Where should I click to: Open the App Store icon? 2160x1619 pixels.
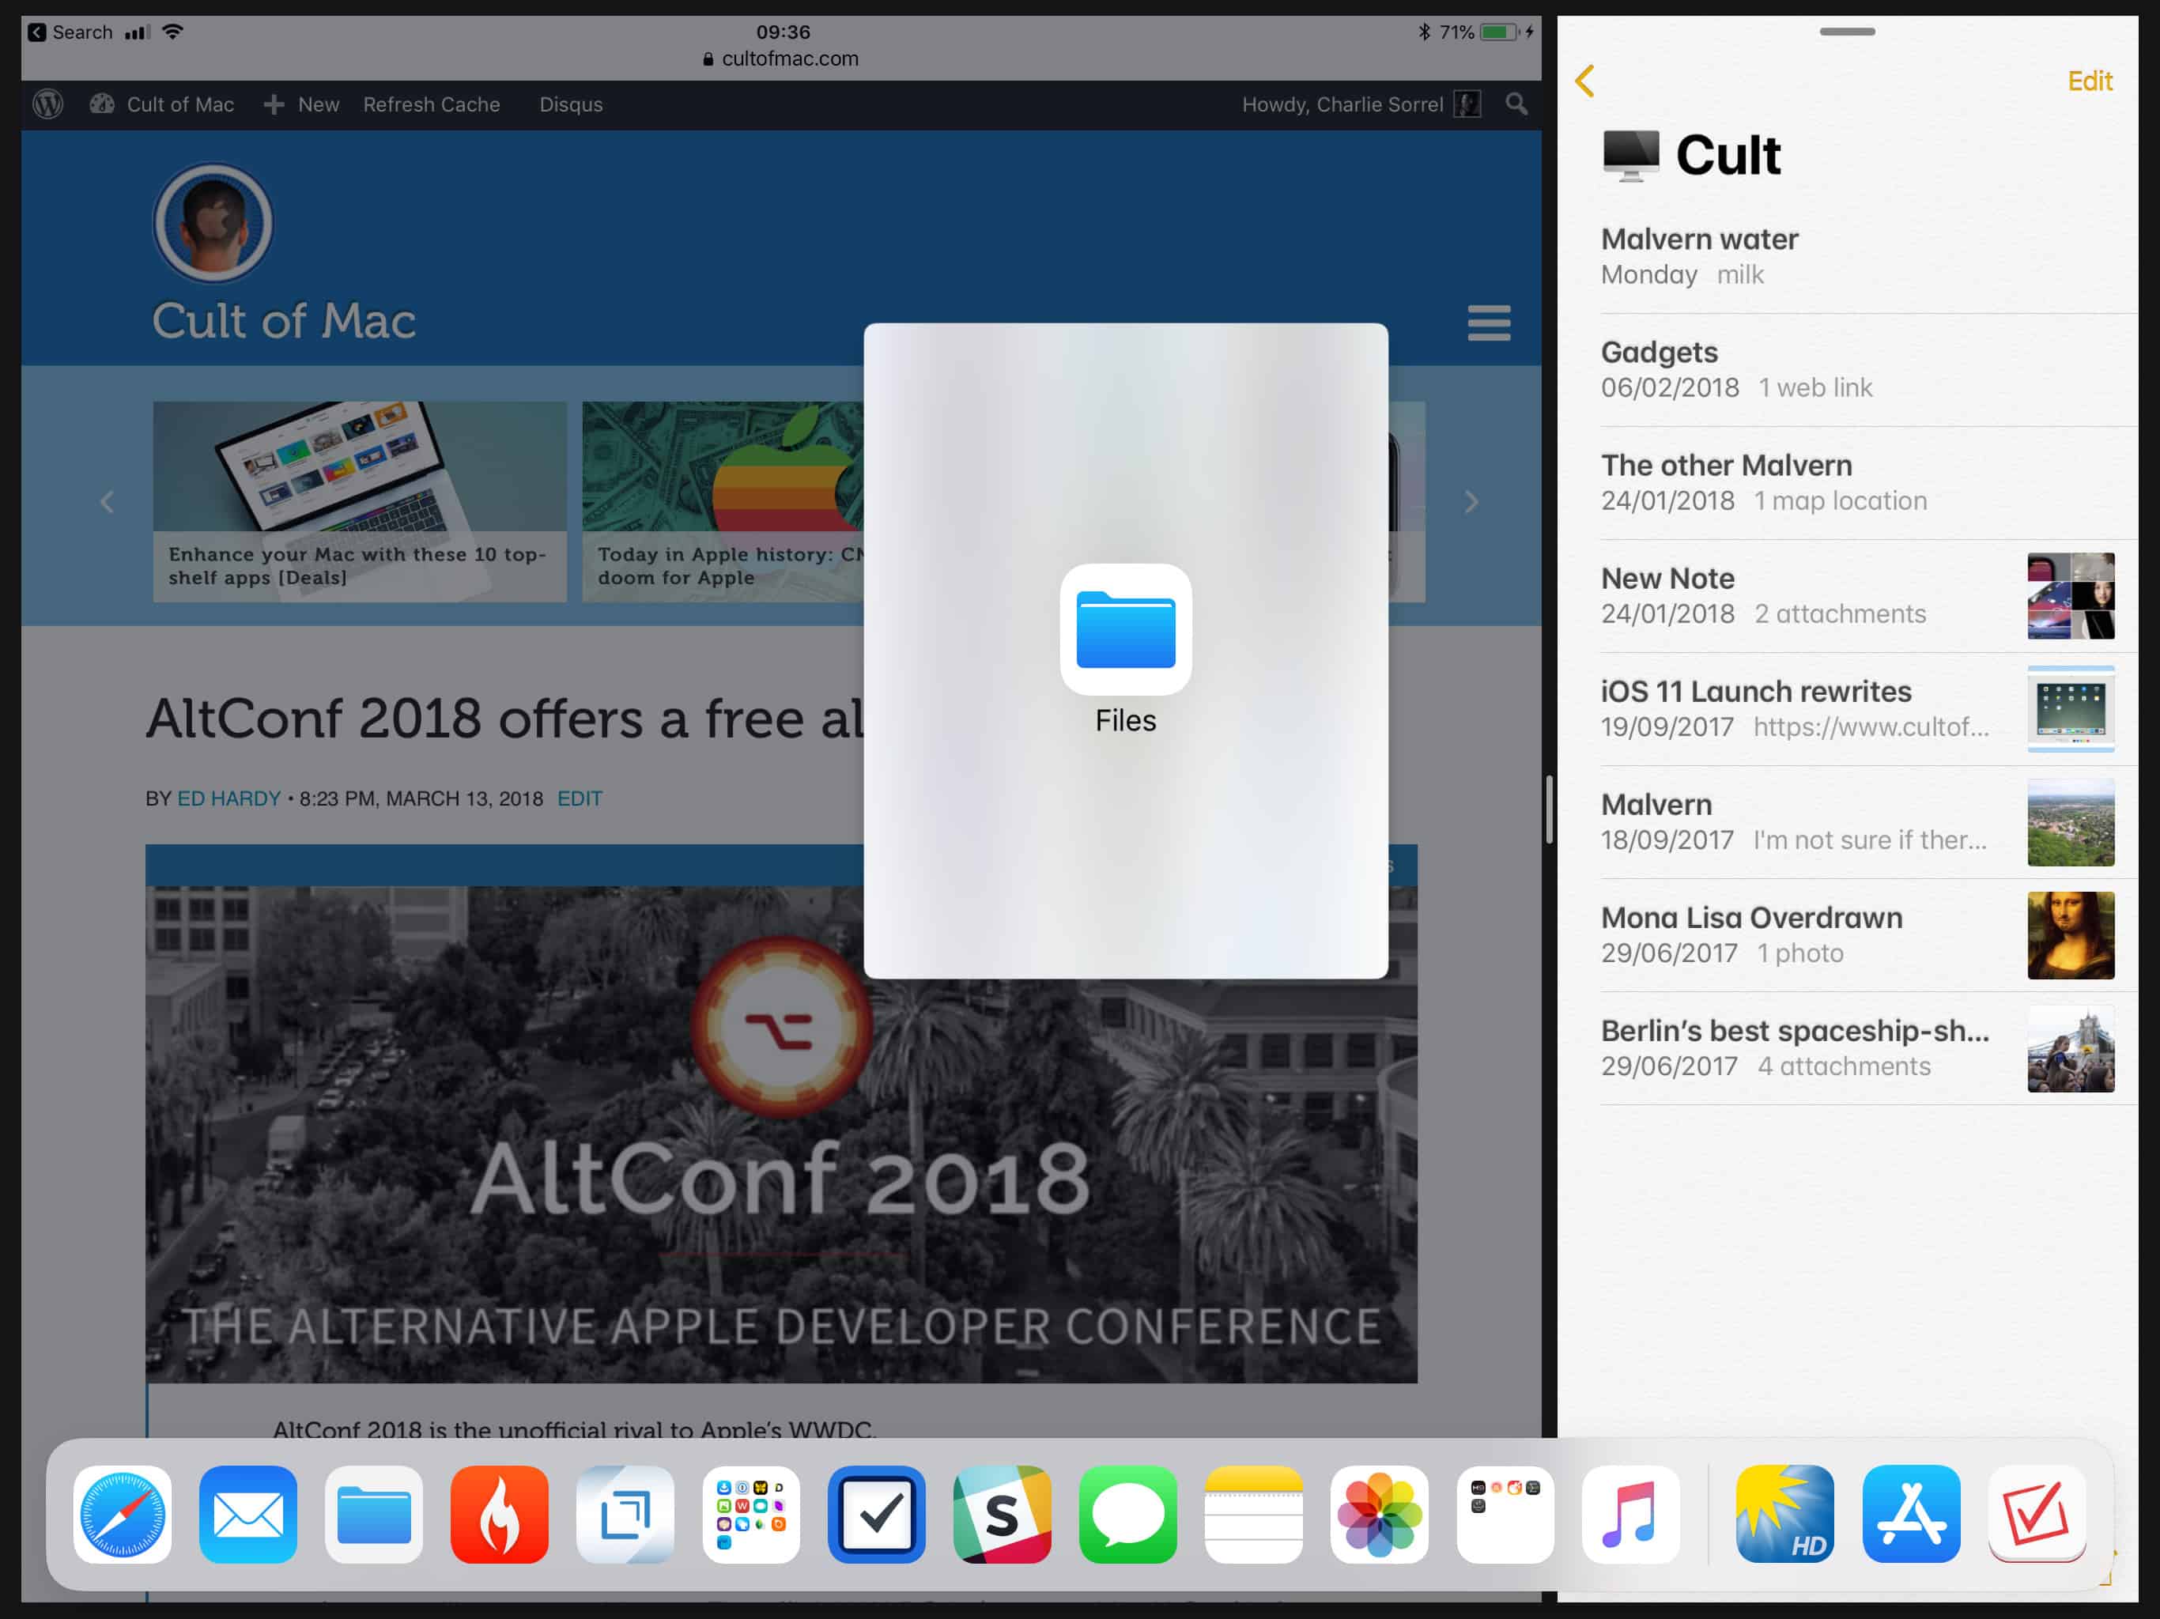point(1910,1514)
